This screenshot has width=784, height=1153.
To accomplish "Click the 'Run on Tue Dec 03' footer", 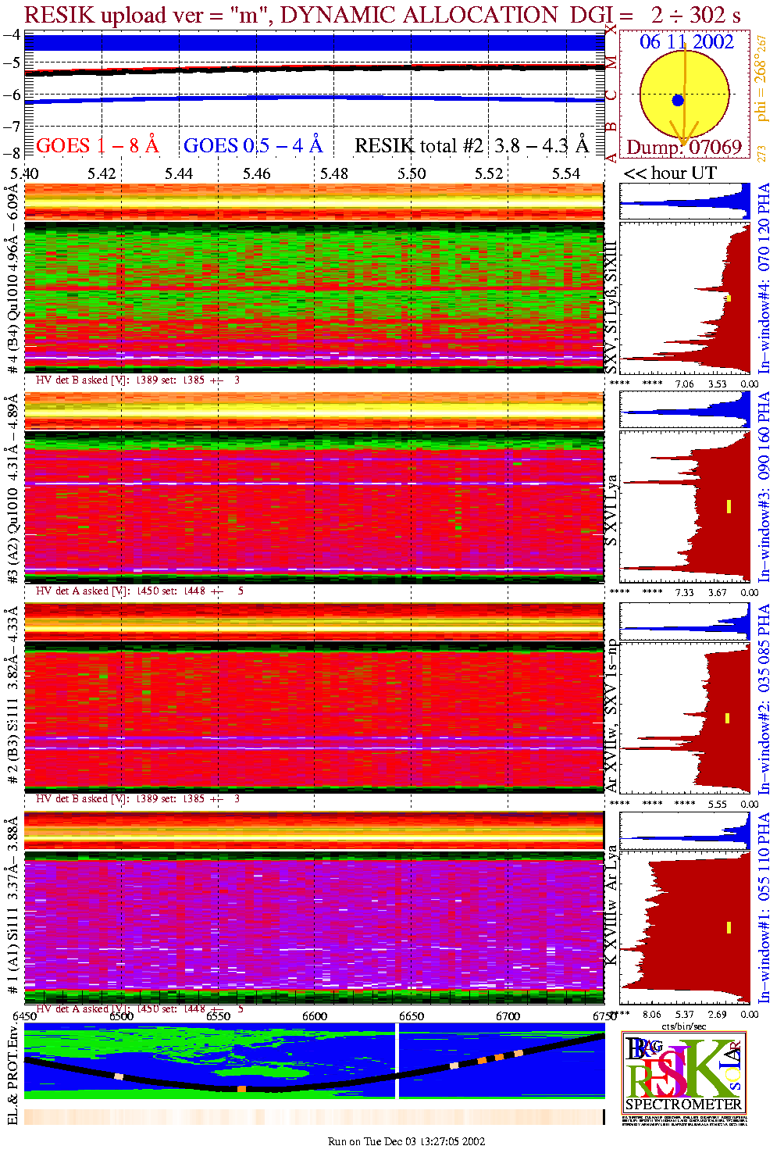I will pos(406,1141).
